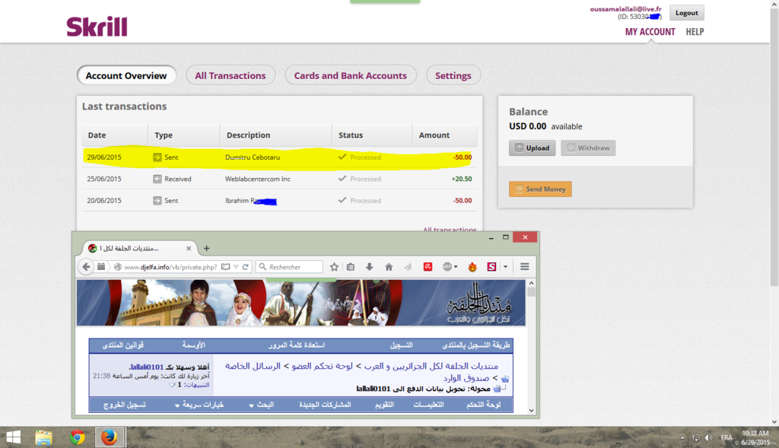Open the Settings tab in Skrill
The width and height of the screenshot is (779, 448).
pyautogui.click(x=453, y=75)
